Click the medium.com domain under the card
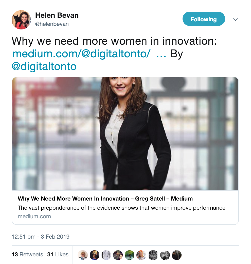The height and width of the screenshot is (264, 251). [34, 216]
